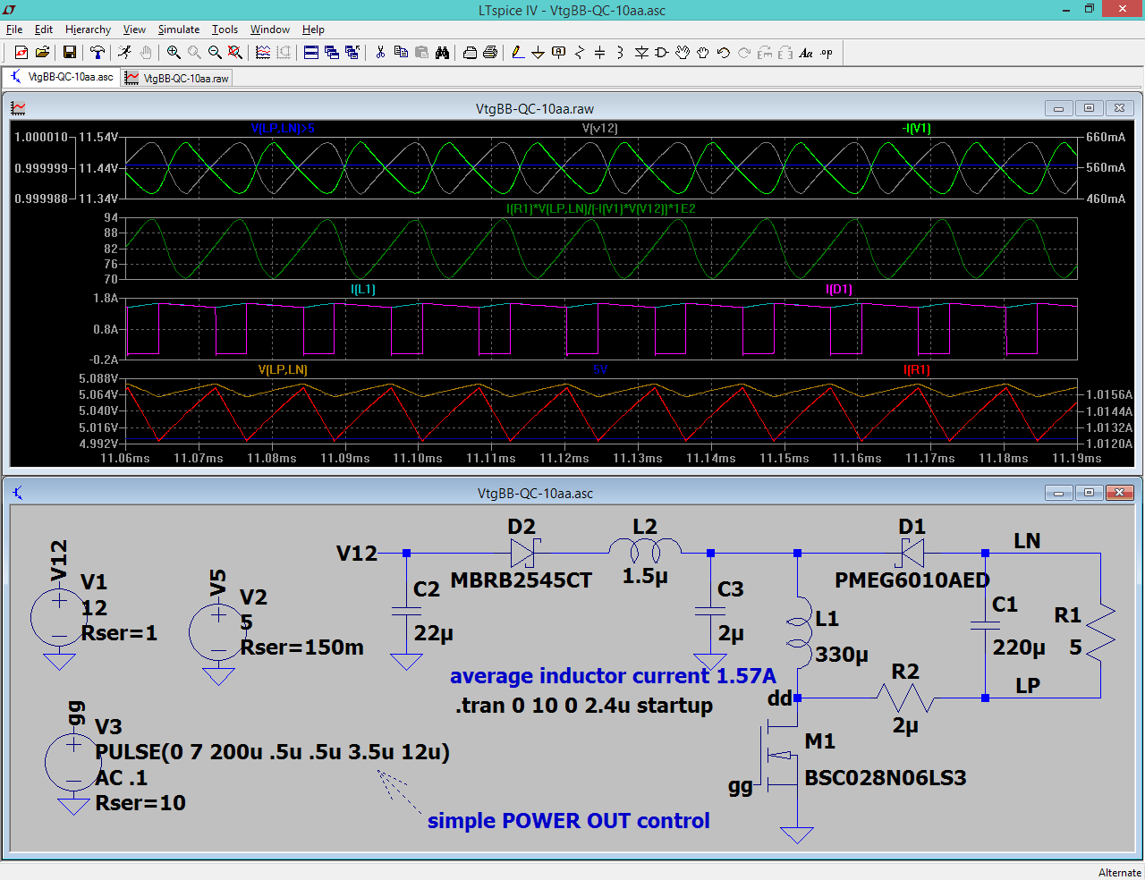Zoom in with the magnifier plus icon
This screenshot has width=1145, height=880.
pyautogui.click(x=174, y=53)
